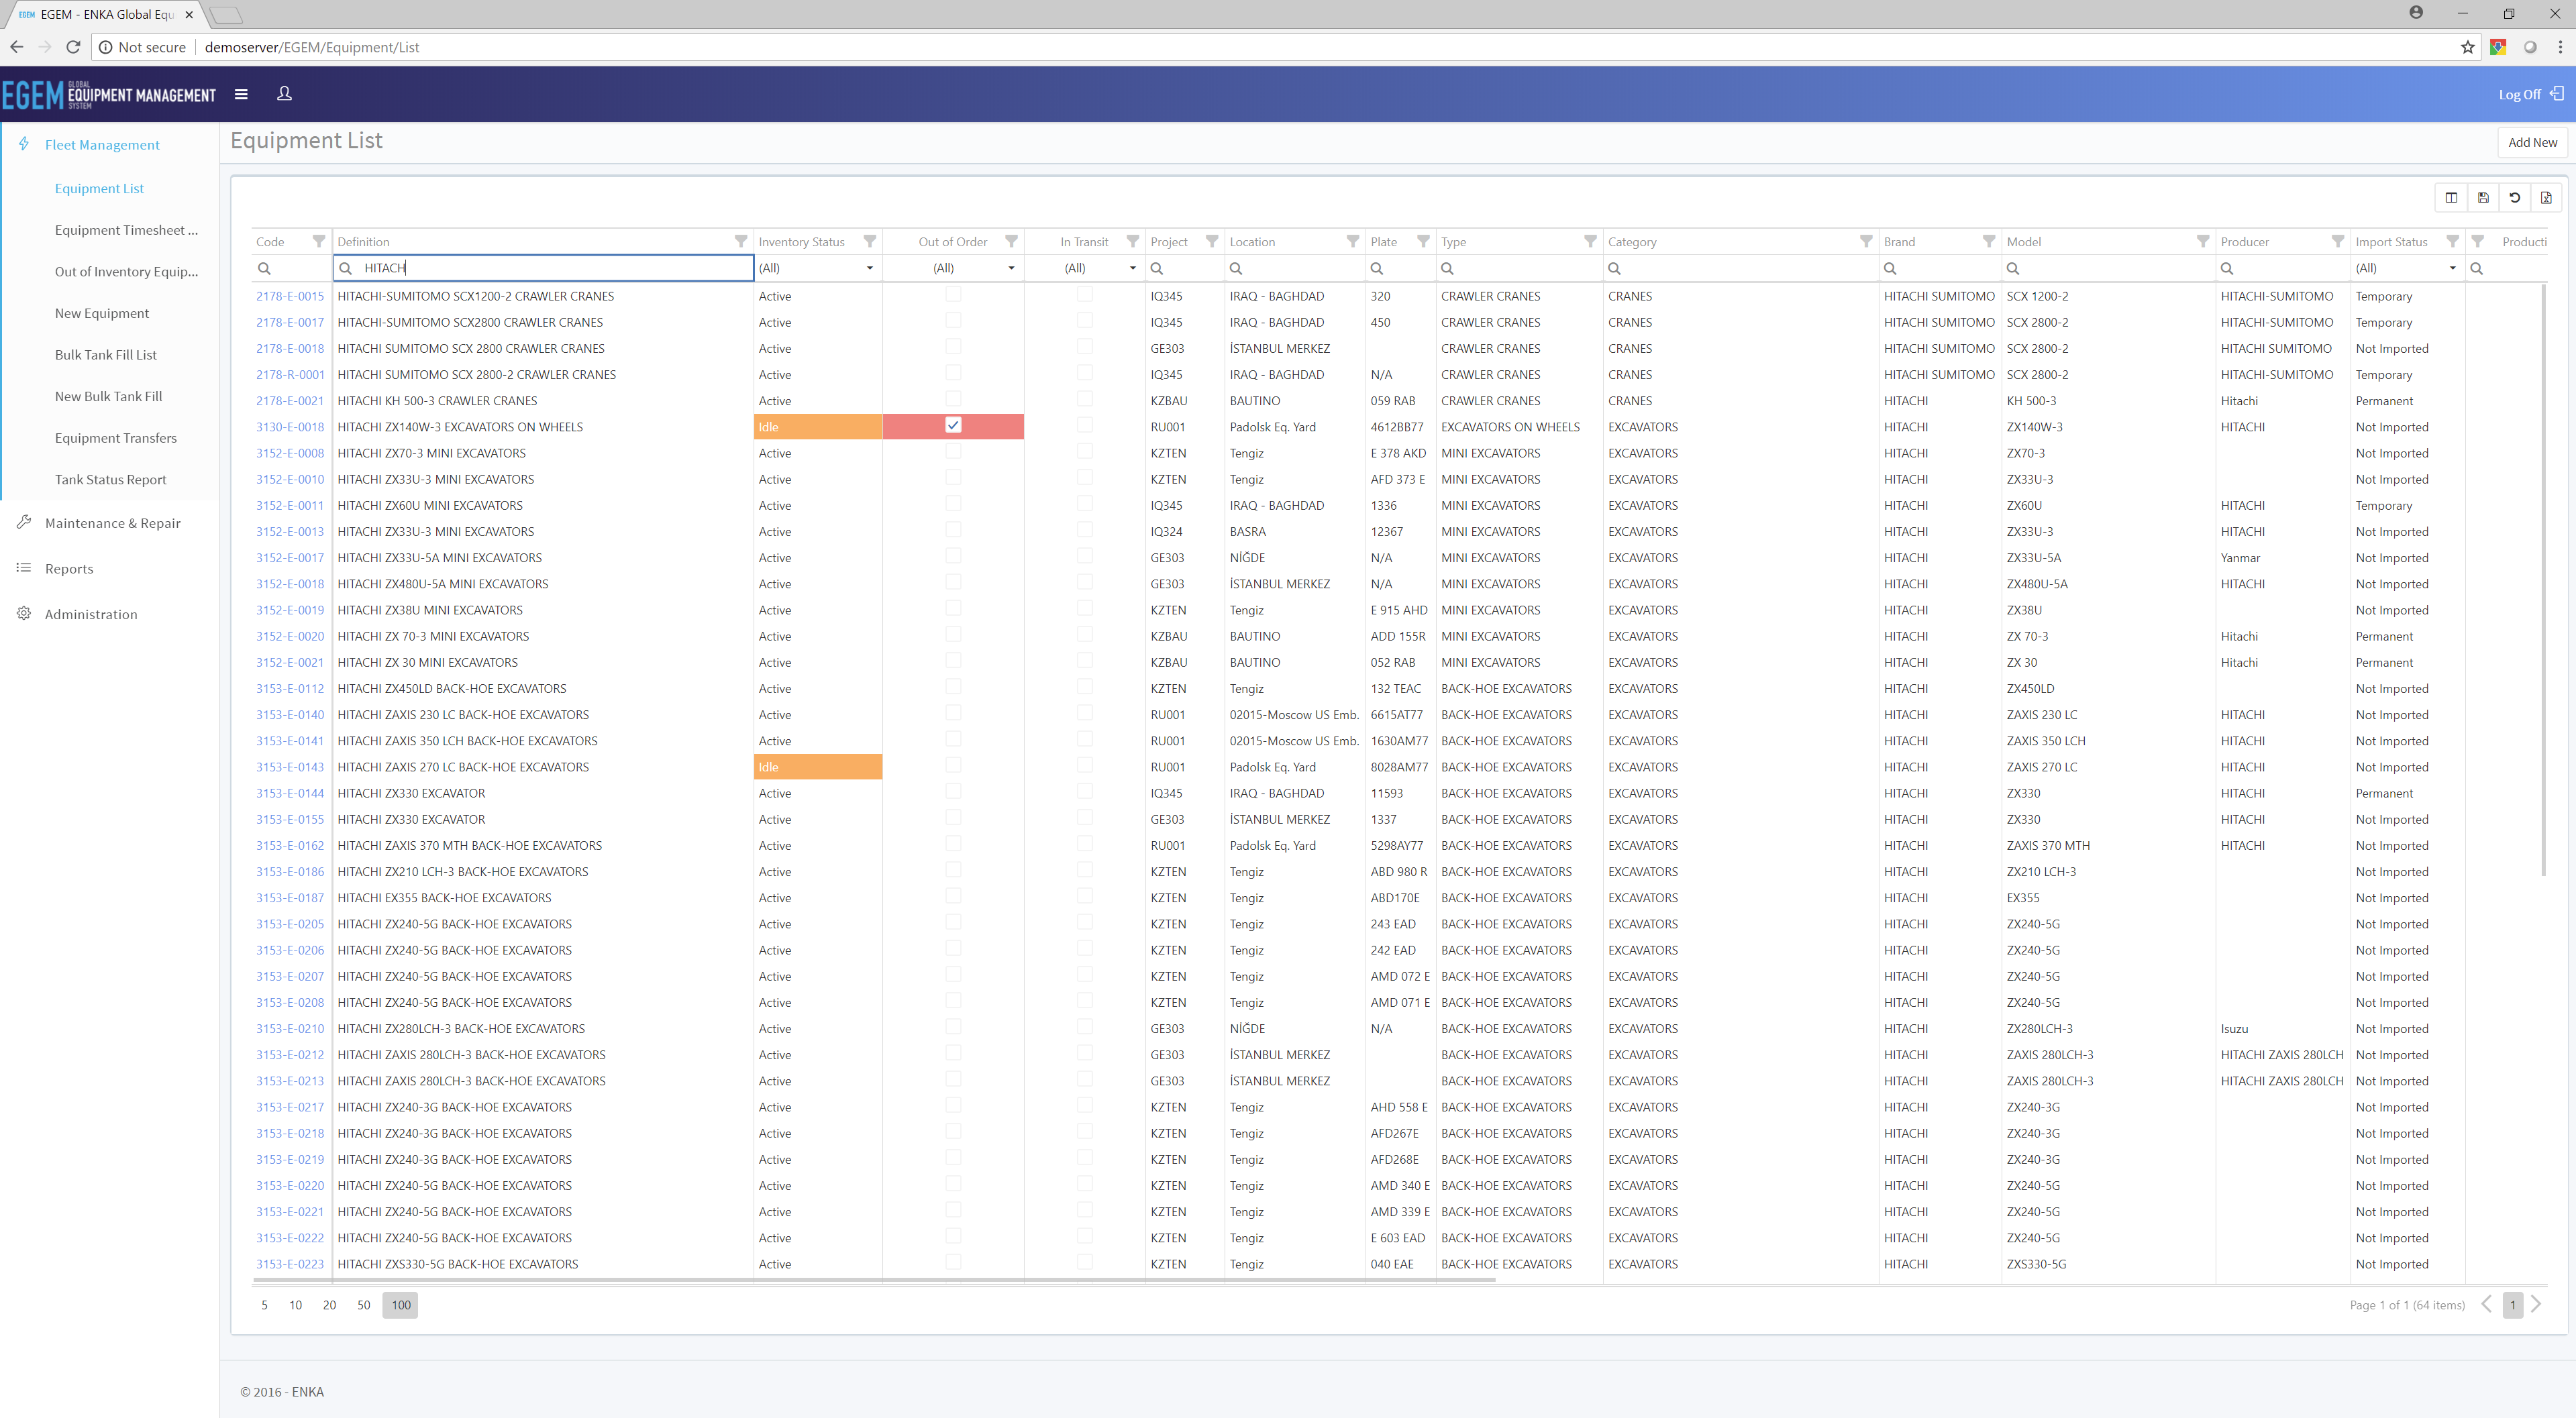Viewport: 2576px width, 1418px height.
Task: Open Maintenance & Repair menu
Action: click(x=112, y=523)
